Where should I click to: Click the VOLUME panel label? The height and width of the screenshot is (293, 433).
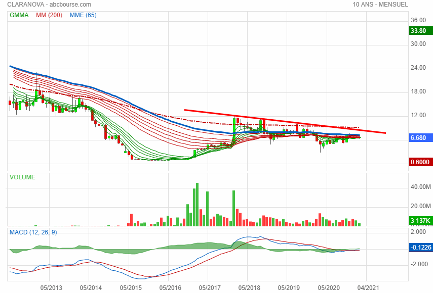22,177
